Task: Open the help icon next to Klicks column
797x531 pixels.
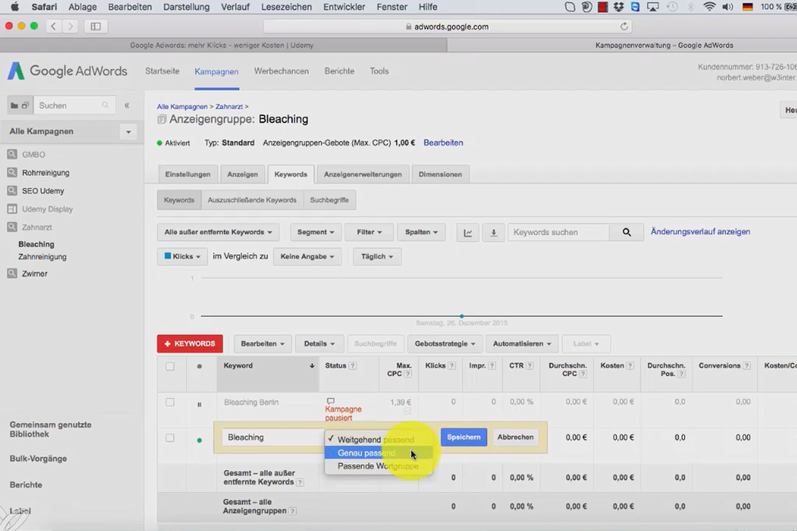Action: pos(452,366)
